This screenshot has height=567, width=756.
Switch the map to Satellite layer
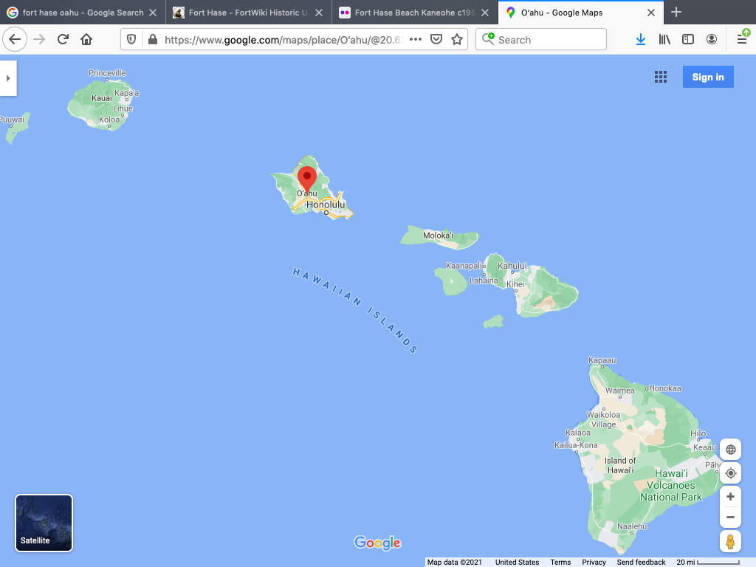[x=44, y=523]
